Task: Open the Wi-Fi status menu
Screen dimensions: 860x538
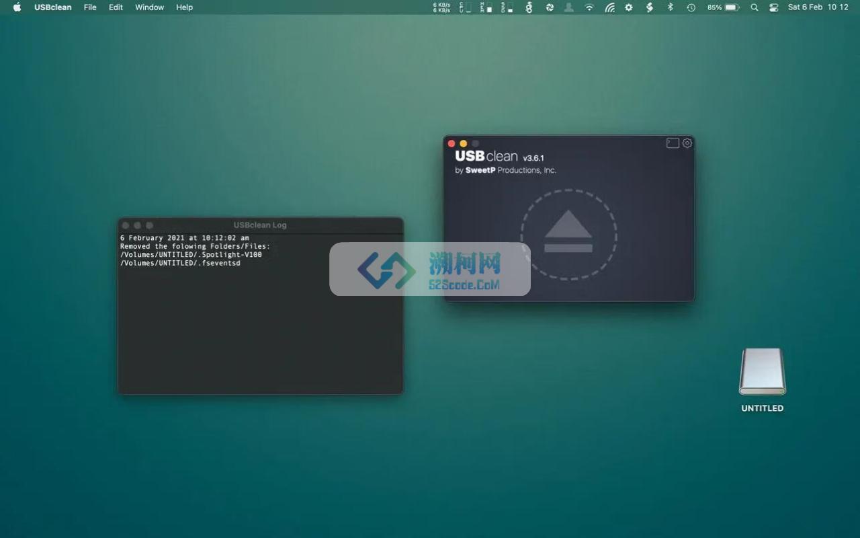Action: [x=589, y=7]
